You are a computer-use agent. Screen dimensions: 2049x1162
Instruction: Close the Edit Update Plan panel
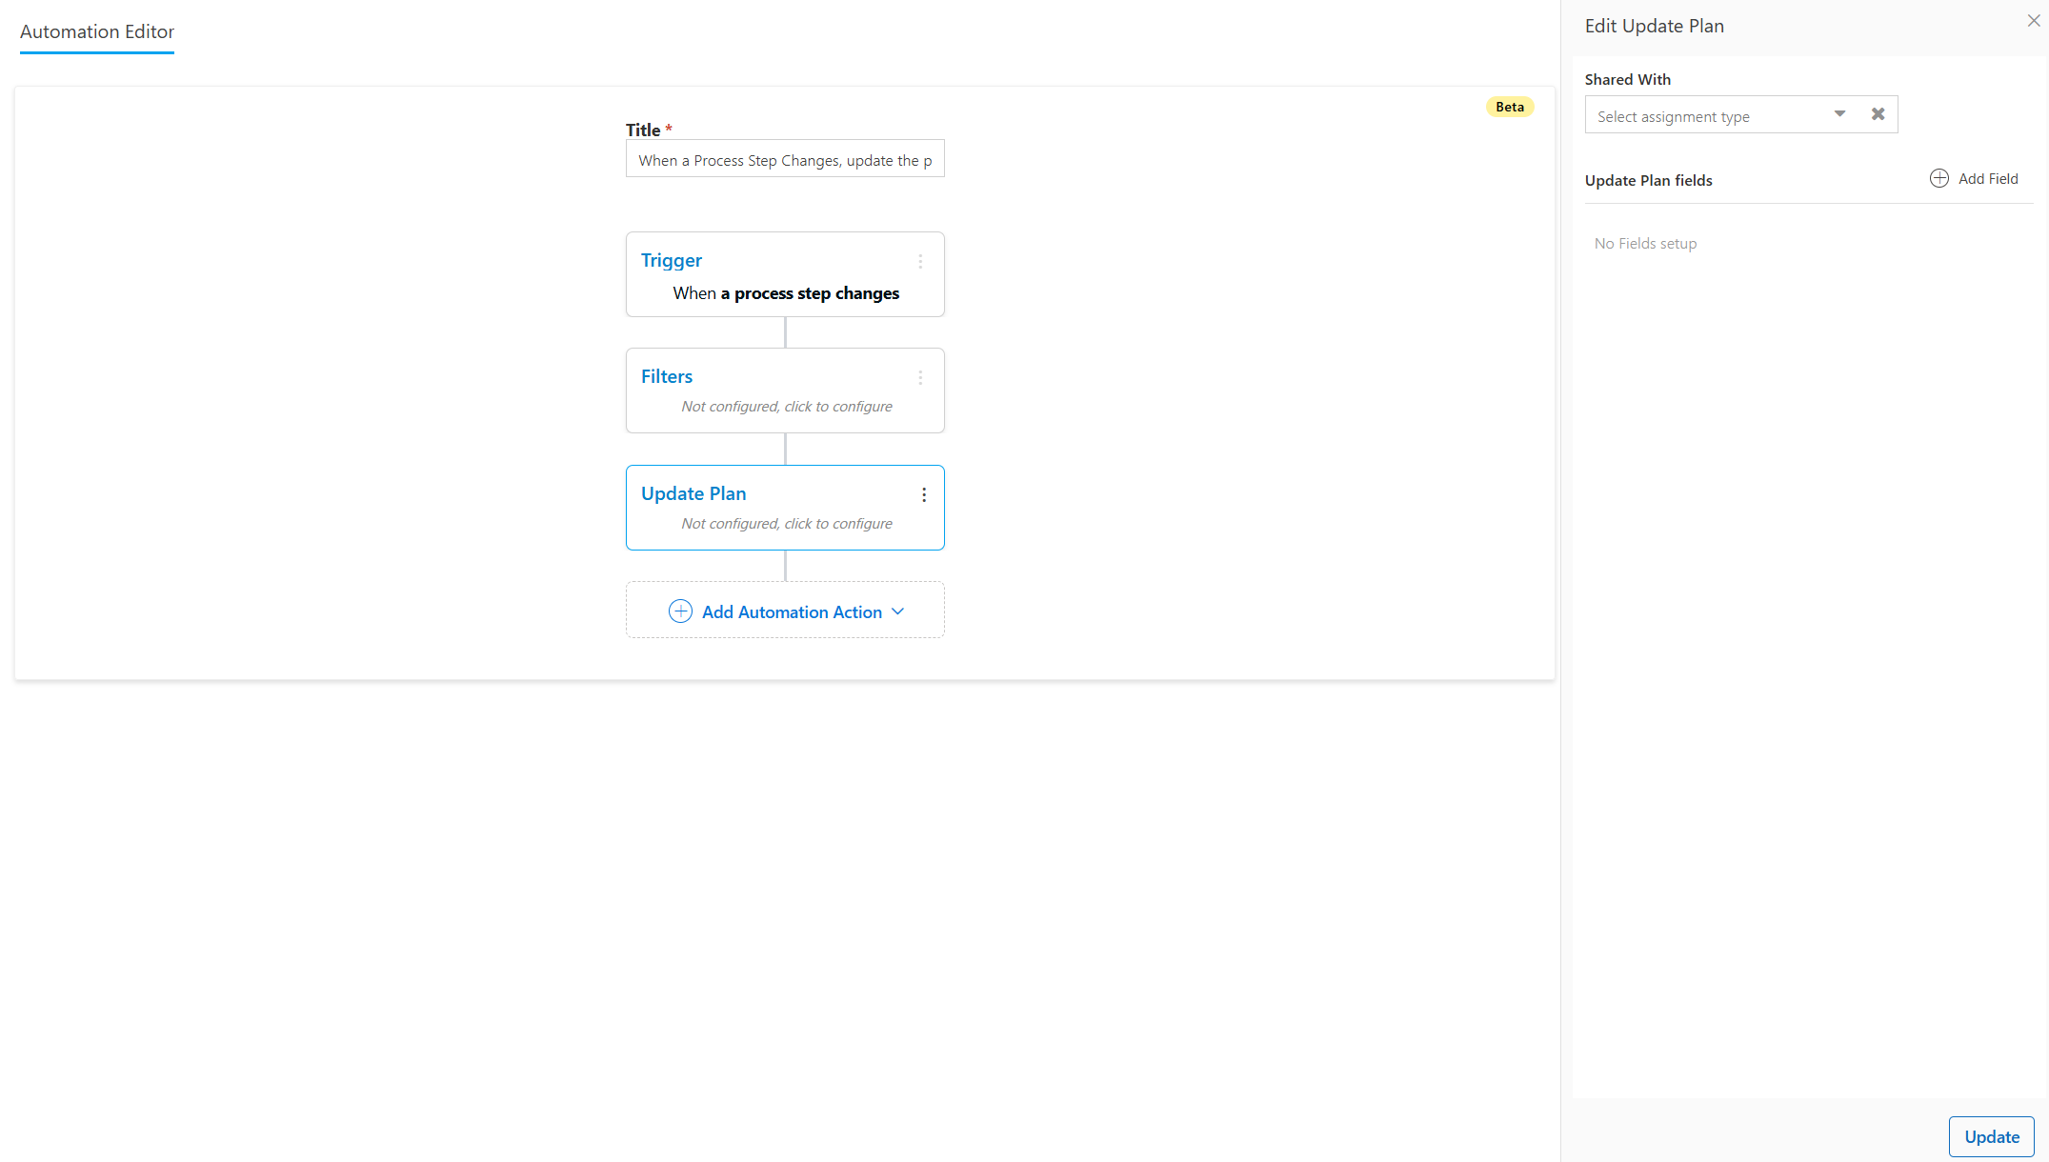pos(2033,21)
